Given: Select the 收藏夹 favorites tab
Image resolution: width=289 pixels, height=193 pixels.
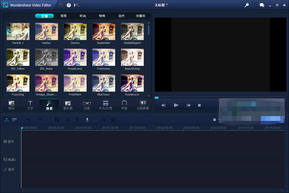Looking at the screenshot, I should [141, 16].
